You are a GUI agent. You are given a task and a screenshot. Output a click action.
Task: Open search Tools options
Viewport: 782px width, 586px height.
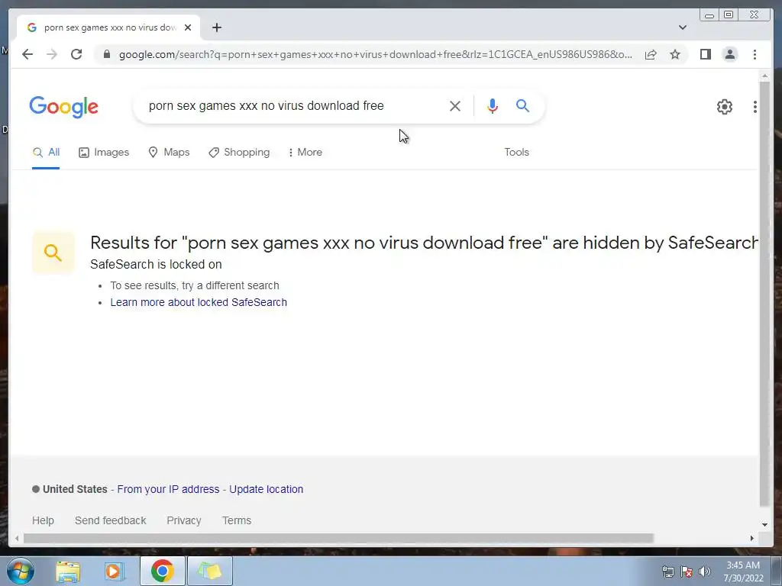(516, 152)
